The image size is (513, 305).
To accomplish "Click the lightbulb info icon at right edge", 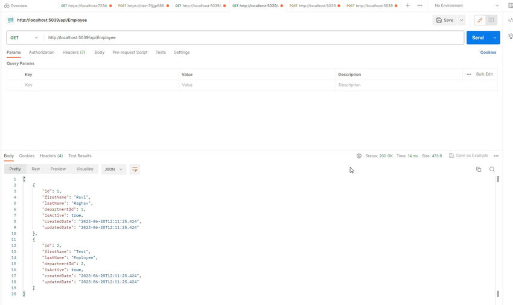I will click(x=510, y=36).
